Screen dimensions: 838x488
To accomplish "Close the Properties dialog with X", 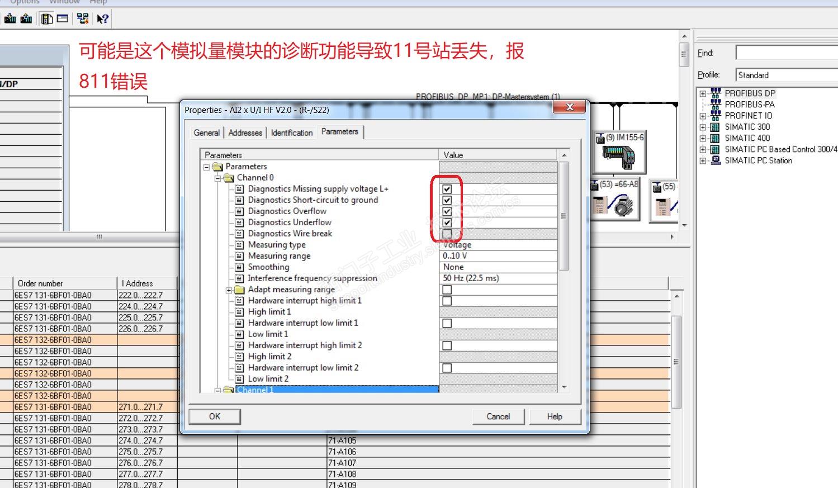I will tap(570, 107).
